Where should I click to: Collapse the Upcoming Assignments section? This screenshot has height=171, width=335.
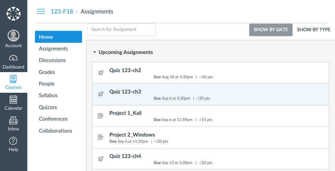95,52
